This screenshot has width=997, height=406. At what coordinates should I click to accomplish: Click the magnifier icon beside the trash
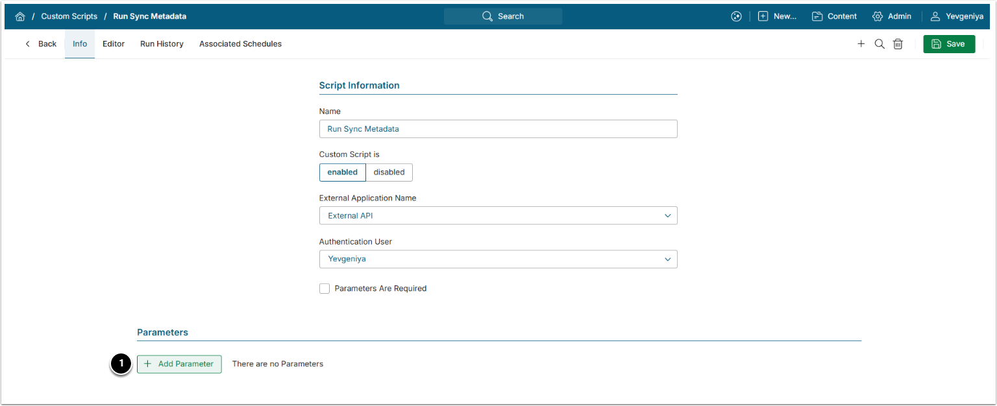(880, 44)
